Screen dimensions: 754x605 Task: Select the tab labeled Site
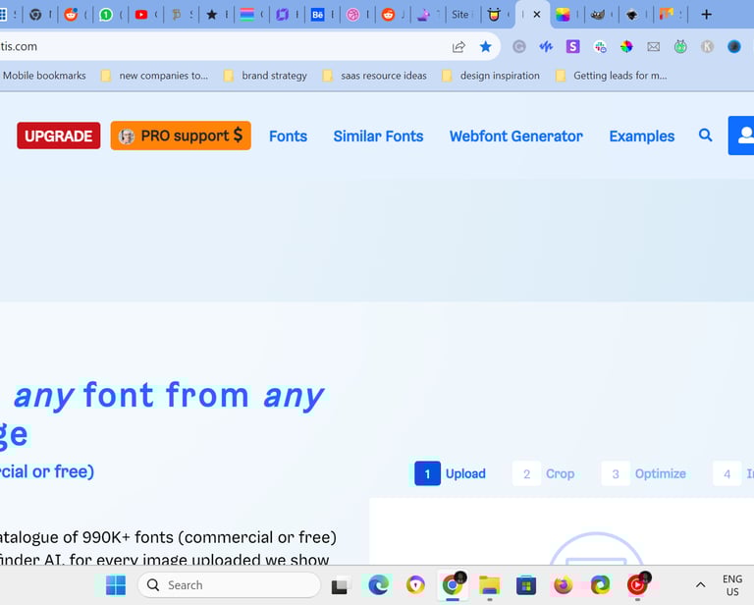tap(459, 15)
